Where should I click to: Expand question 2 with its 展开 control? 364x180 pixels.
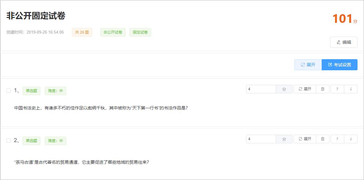[304, 139]
